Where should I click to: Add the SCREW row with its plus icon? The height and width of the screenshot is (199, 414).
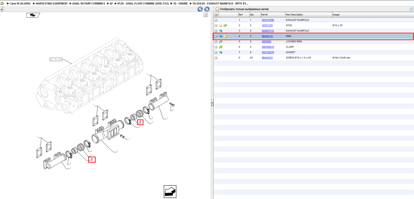coord(216,58)
